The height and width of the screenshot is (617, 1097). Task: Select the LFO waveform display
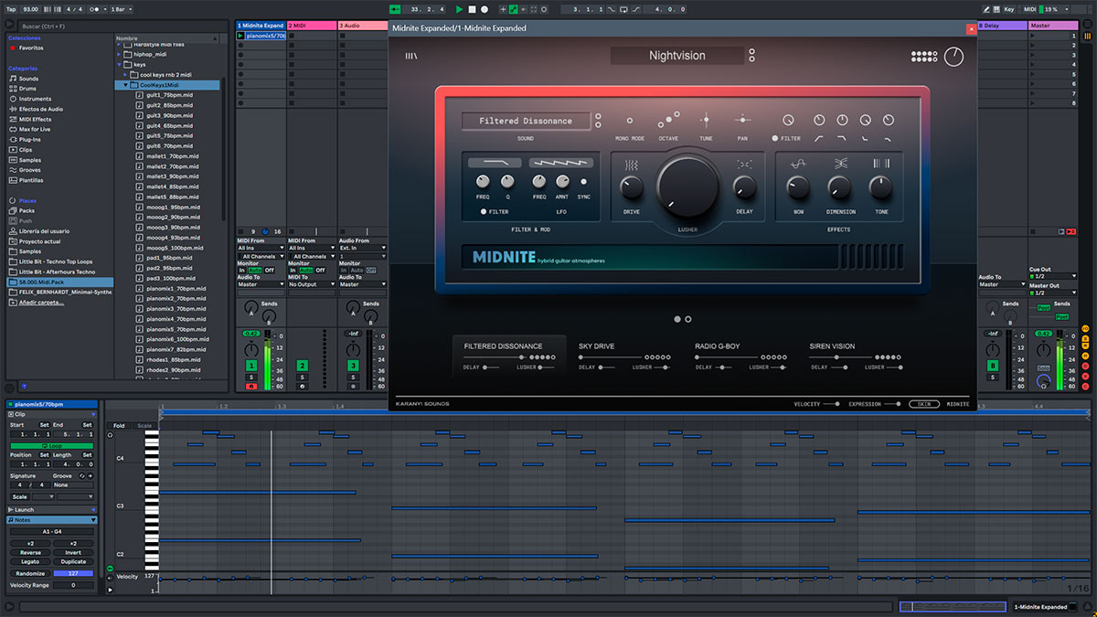(x=559, y=163)
